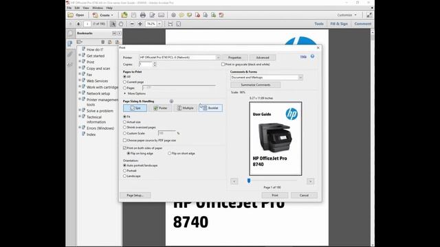Select the Landscape orientation radio button
Screen dimensions: 440x247
(125, 176)
